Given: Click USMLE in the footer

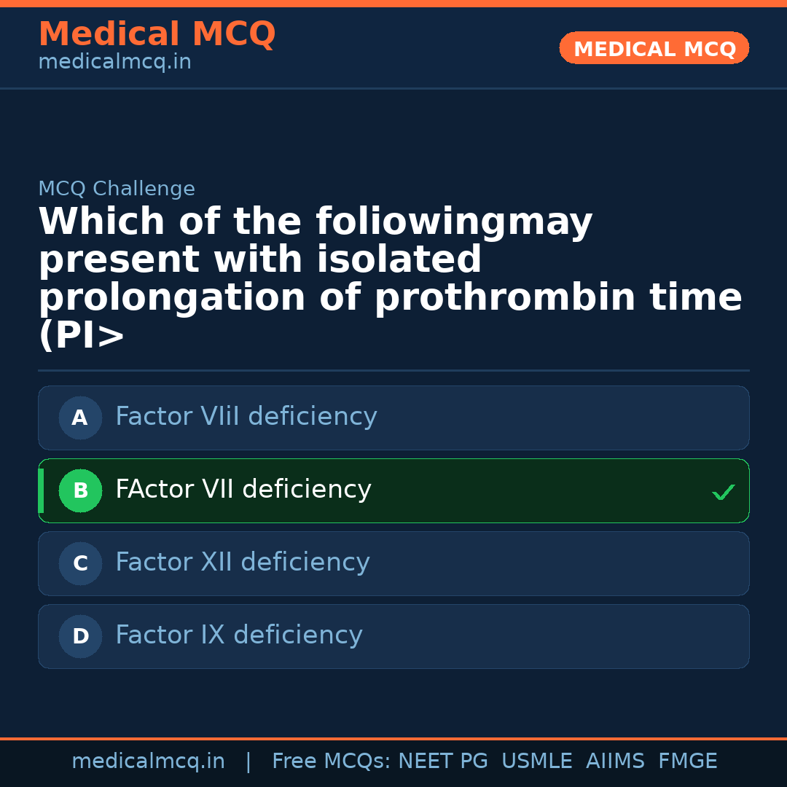Looking at the screenshot, I should coord(536,761).
